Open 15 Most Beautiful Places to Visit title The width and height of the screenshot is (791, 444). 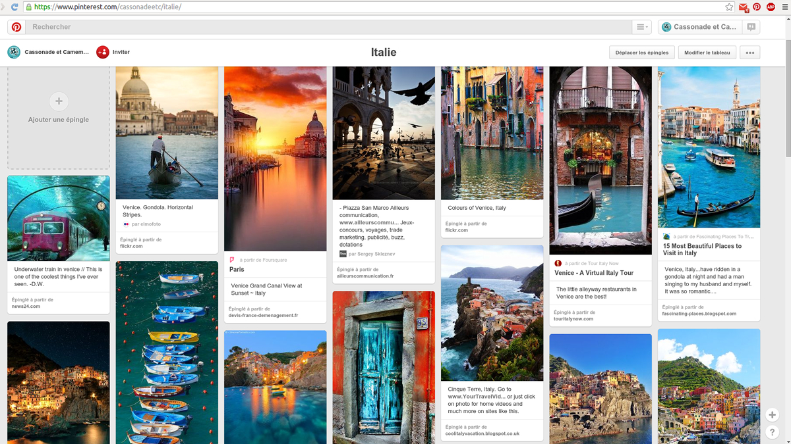[x=702, y=249]
